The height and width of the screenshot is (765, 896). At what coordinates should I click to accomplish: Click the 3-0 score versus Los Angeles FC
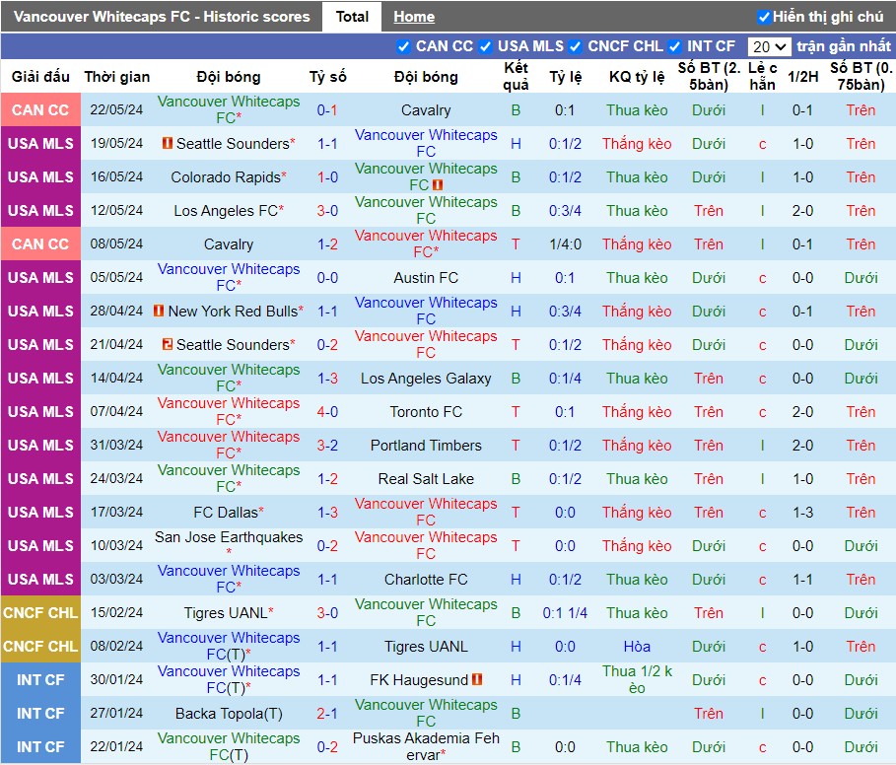point(327,211)
